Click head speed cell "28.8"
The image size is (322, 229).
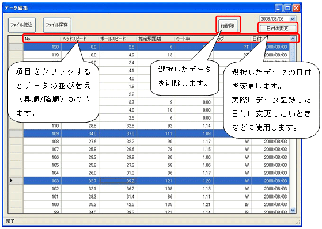[x=80, y=125]
